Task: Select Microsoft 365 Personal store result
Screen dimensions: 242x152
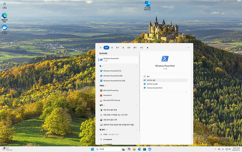Action: pyautogui.click(x=119, y=100)
